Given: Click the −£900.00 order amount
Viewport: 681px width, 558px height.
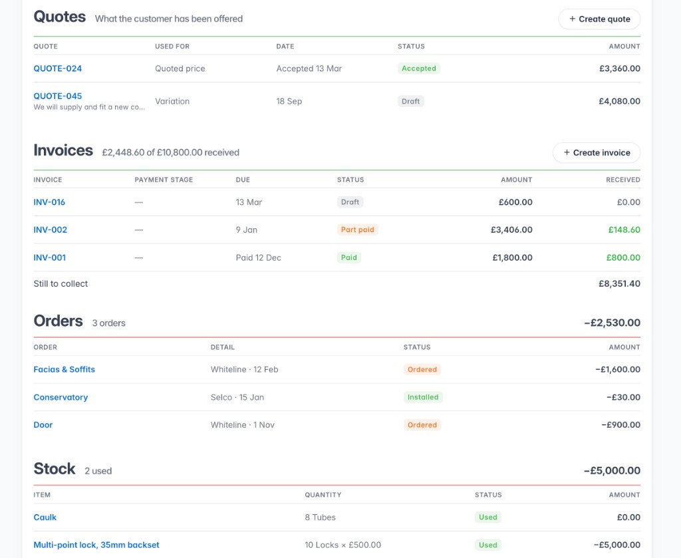Looking at the screenshot, I should click(620, 425).
